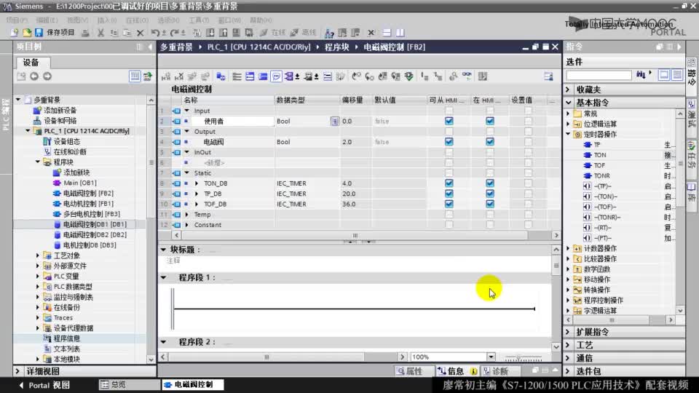This screenshot has width=699, height=393.
Task: Click the TON timer instruction
Action: [599, 155]
